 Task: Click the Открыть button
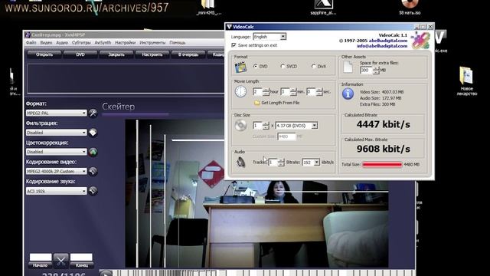tap(44, 54)
